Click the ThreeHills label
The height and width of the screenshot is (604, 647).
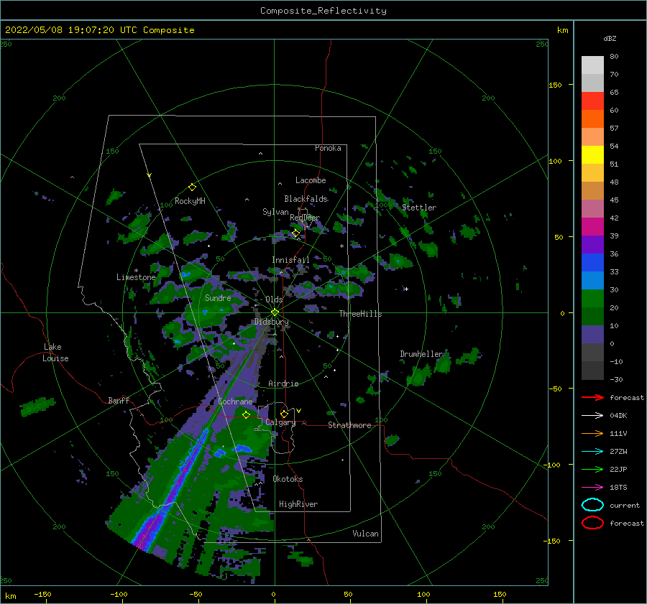pos(361,314)
